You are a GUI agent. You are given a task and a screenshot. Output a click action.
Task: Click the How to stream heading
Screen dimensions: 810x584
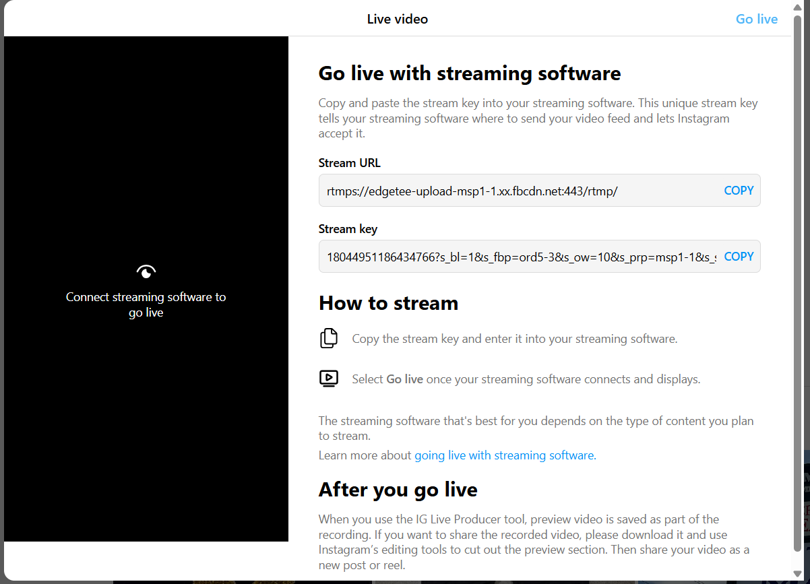[x=388, y=303]
